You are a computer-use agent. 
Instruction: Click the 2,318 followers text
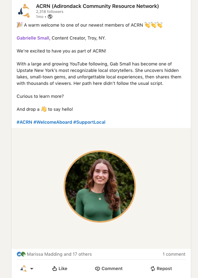tap(49, 12)
